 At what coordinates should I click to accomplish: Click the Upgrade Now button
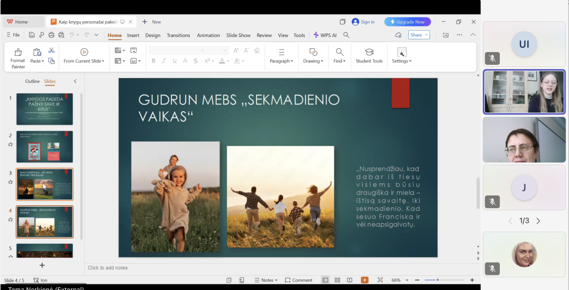pyautogui.click(x=407, y=22)
